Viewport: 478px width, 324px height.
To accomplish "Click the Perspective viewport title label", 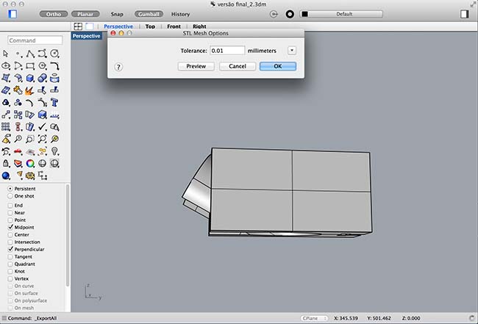I will coord(87,36).
